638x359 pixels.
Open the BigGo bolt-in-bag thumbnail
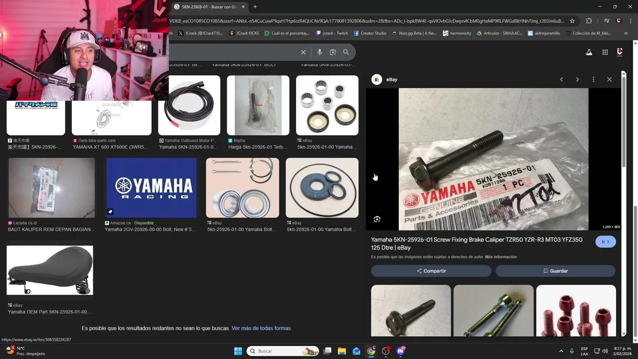tap(258, 105)
